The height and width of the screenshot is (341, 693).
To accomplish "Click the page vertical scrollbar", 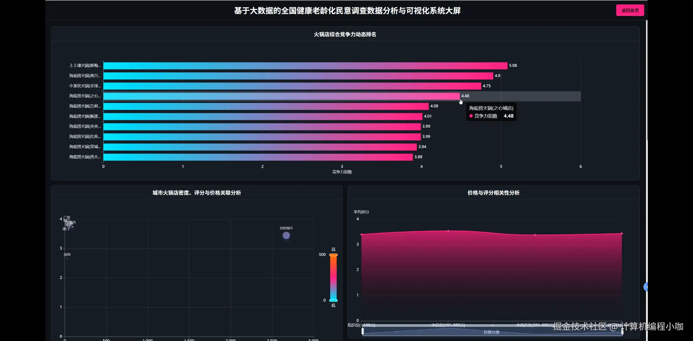I will 647,80.
